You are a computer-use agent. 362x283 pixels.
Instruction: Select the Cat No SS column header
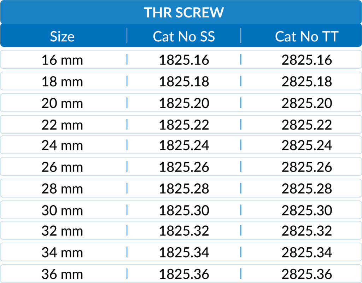coord(184,36)
